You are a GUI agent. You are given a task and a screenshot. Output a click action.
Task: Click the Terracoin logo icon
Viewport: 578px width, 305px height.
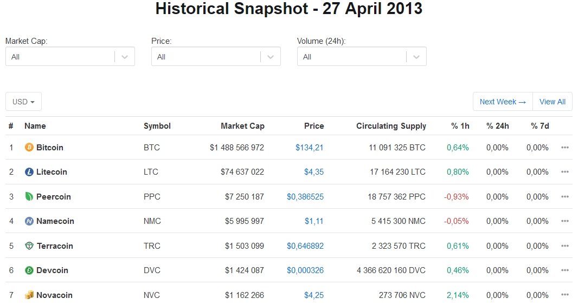click(x=29, y=246)
